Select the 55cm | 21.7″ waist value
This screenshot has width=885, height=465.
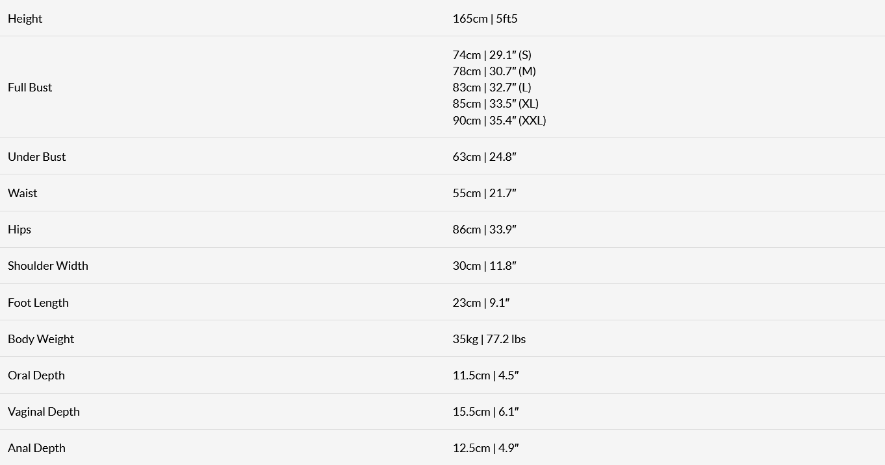point(484,193)
